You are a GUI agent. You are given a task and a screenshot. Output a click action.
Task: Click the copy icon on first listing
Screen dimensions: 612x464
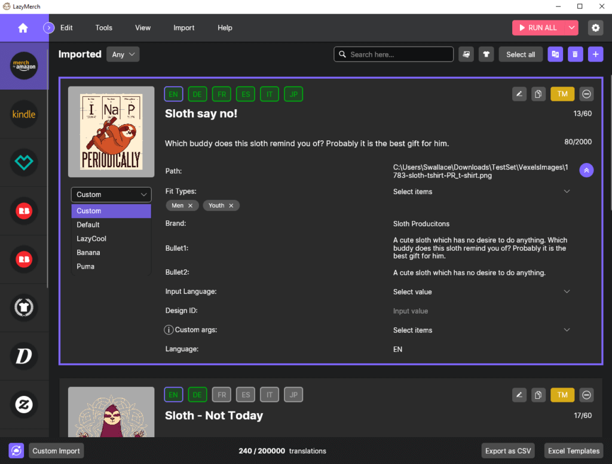coord(538,94)
